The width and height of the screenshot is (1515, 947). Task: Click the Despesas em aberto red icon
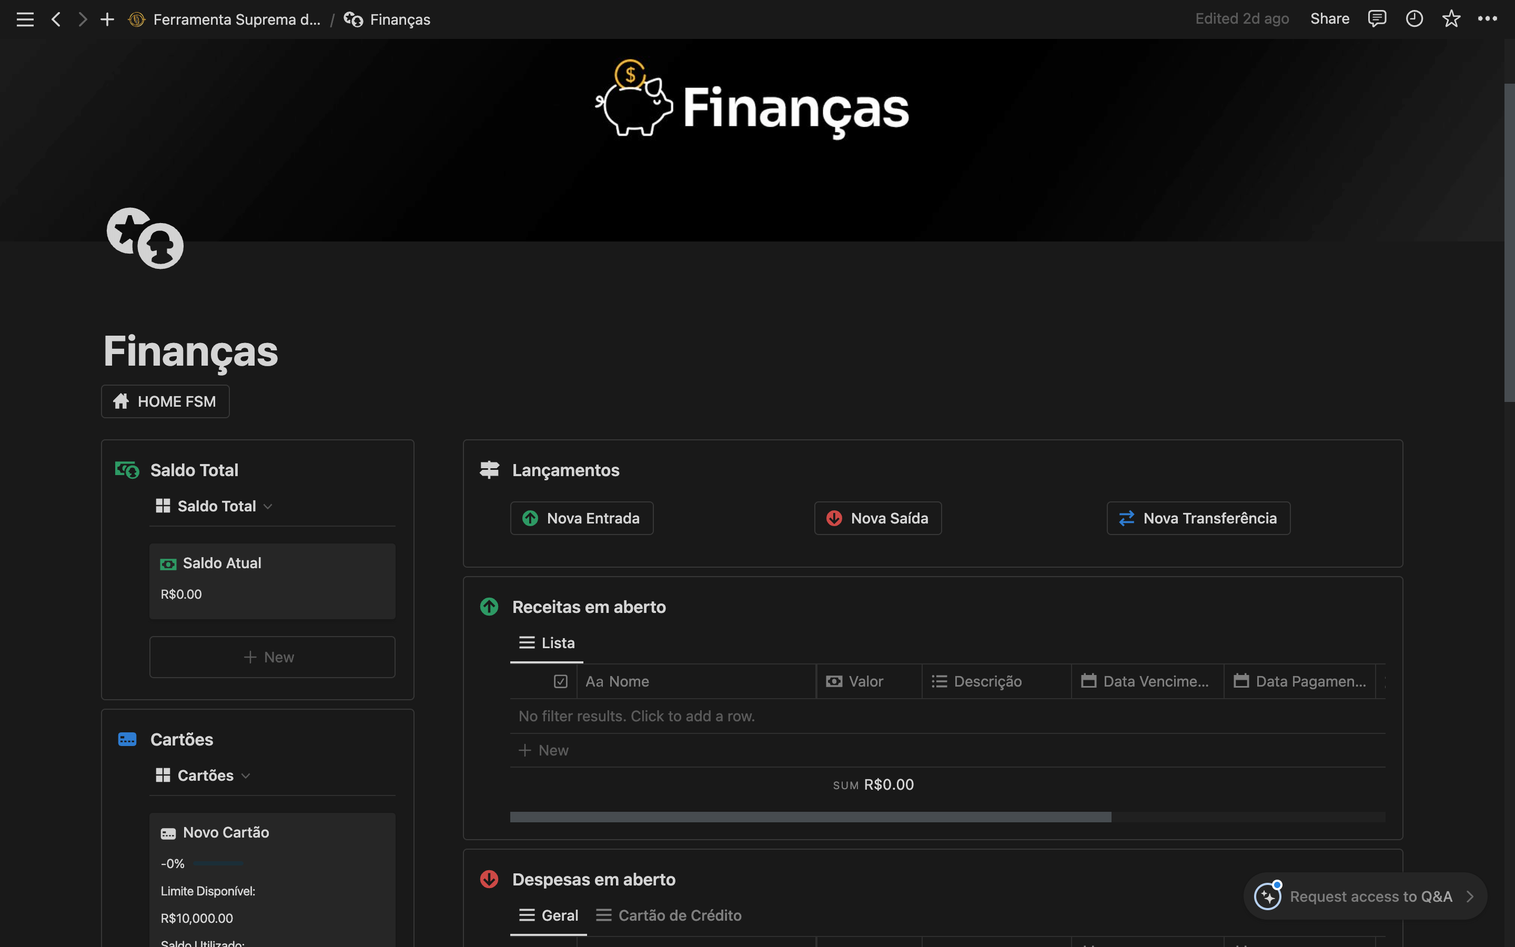point(490,878)
